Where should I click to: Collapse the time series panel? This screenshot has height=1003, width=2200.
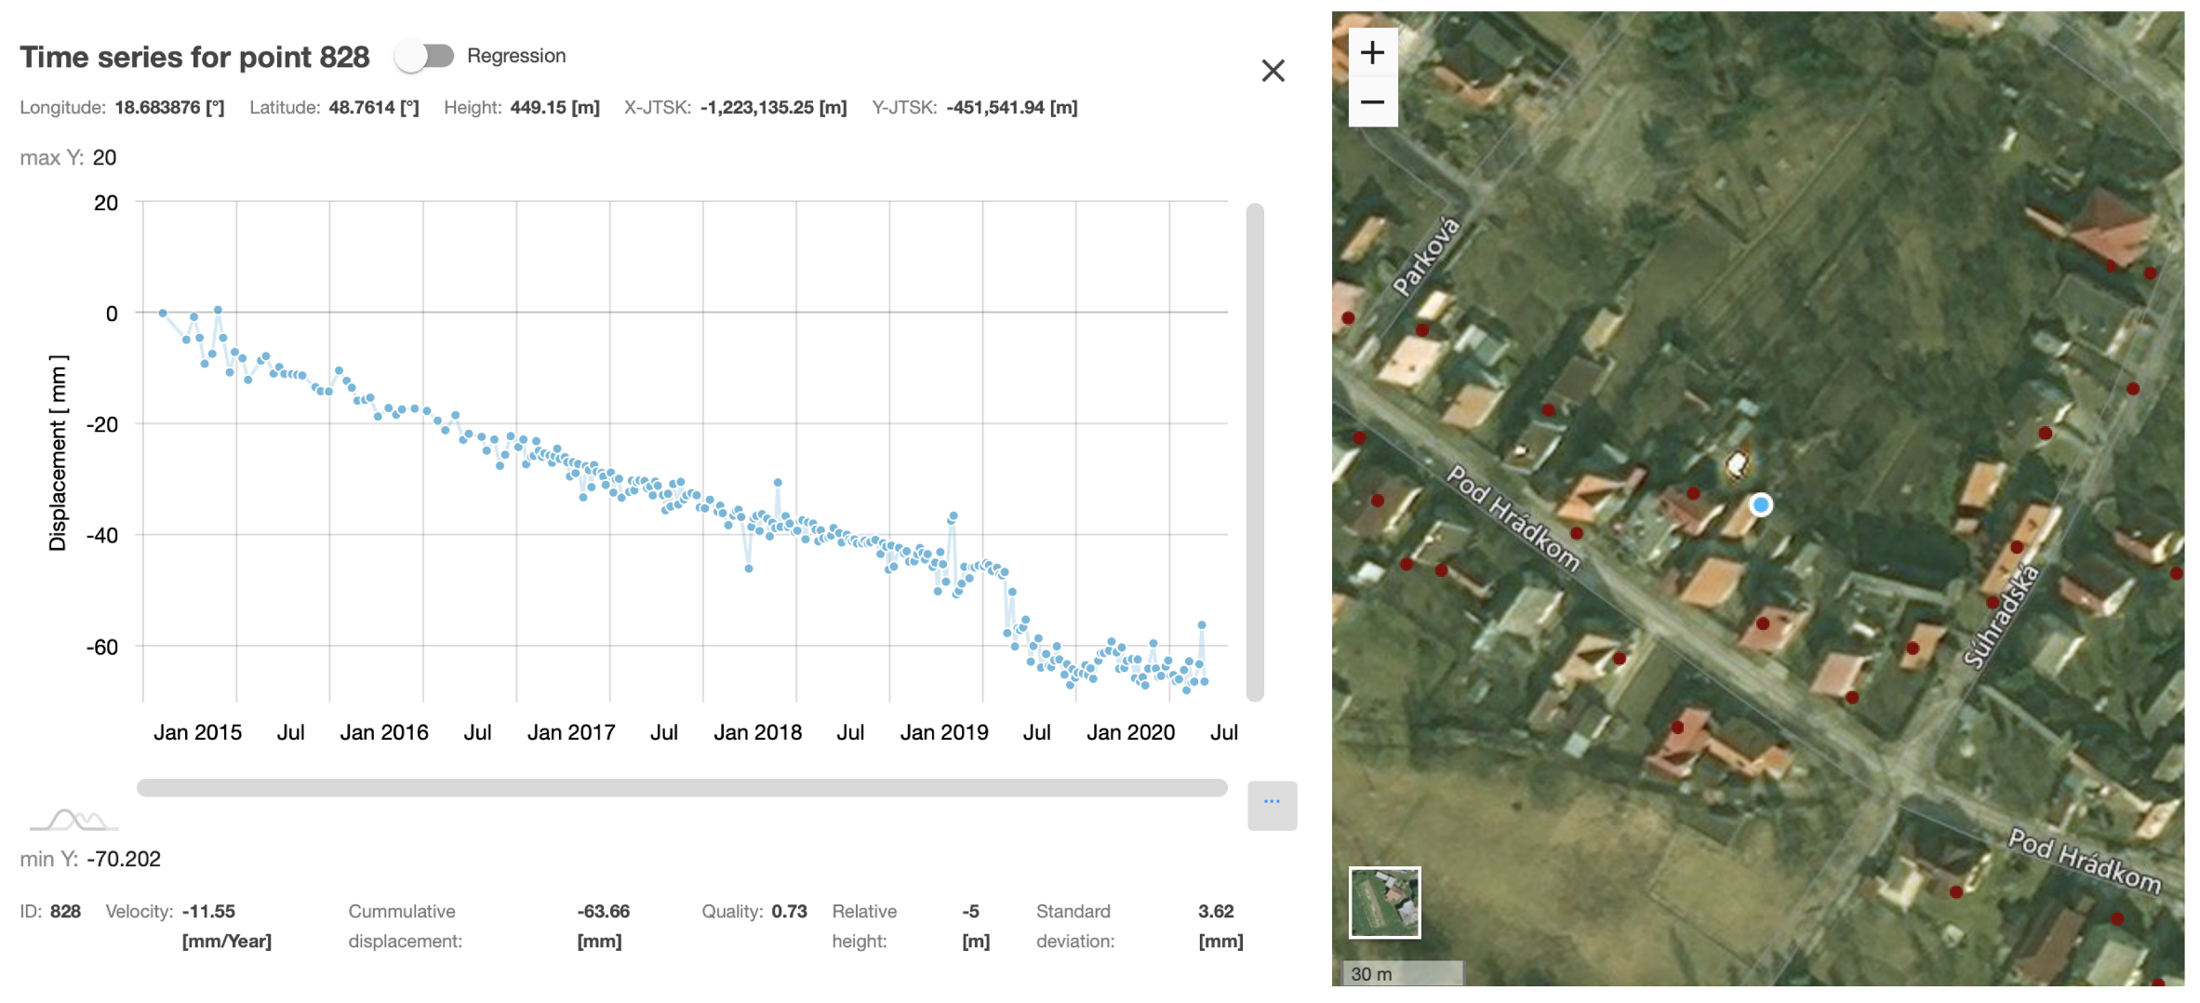pos(1274,72)
